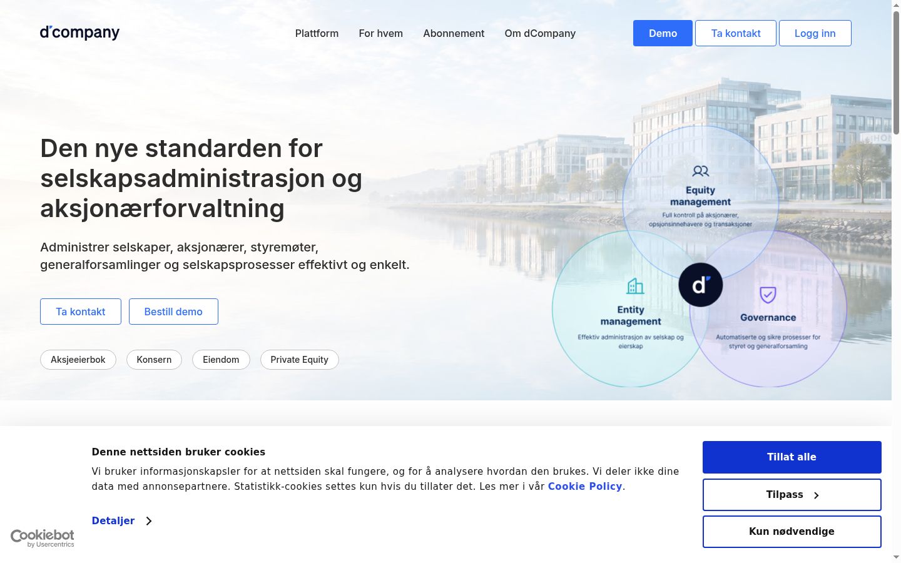Screen dimensions: 901x563
Task: Choose Kun nødvendige cookies
Action: (792, 532)
